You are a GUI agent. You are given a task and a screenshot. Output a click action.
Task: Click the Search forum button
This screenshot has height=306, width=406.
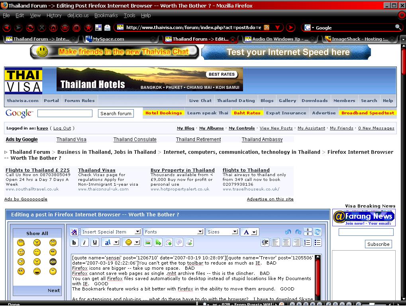[116, 114]
